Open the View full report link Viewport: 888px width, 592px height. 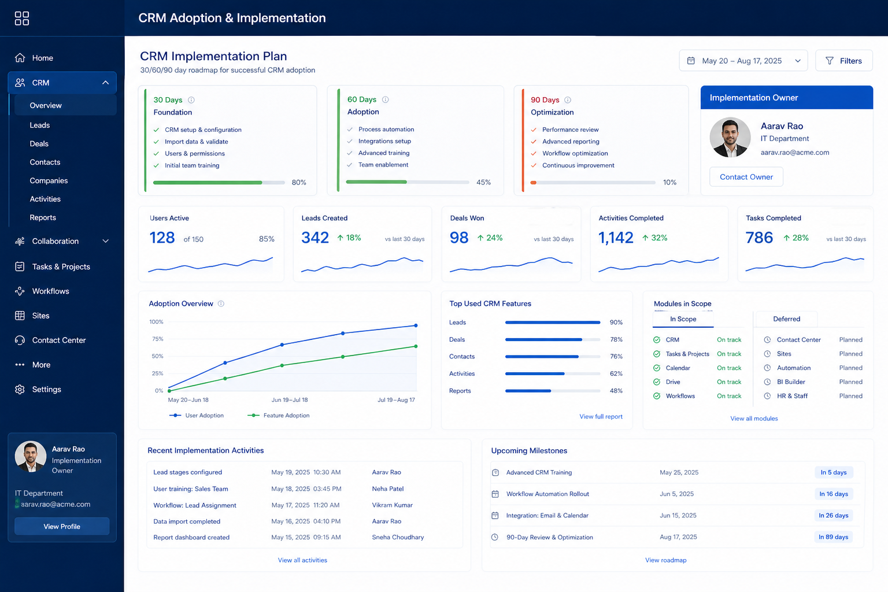[601, 416]
